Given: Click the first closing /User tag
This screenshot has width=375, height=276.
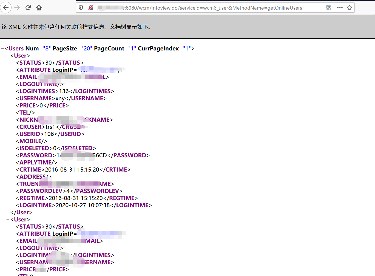Looking at the screenshot, I should coord(21,212).
